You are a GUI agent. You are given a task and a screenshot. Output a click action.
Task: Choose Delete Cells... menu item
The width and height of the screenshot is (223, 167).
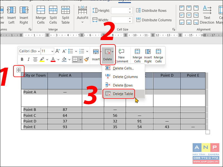pos(123,68)
